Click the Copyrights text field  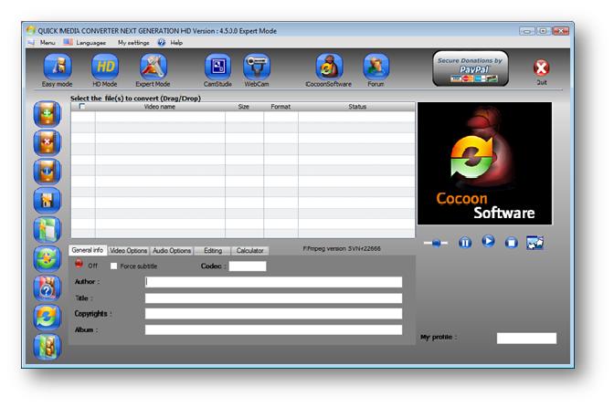click(273, 314)
